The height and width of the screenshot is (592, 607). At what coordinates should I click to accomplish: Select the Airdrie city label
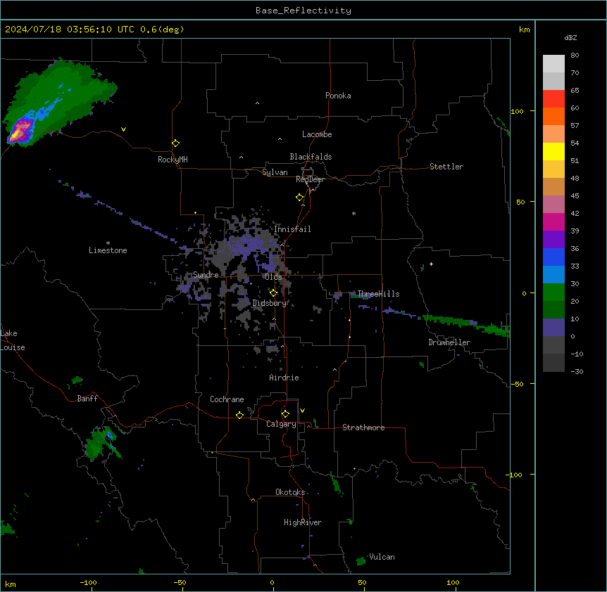[x=284, y=378]
